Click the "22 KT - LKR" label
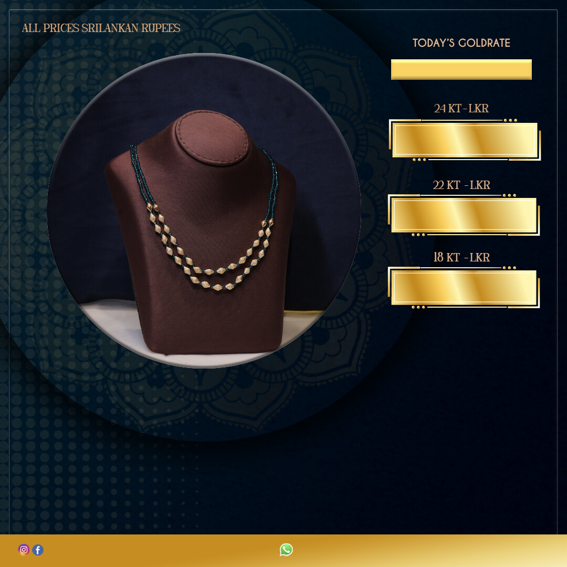 click(x=461, y=185)
